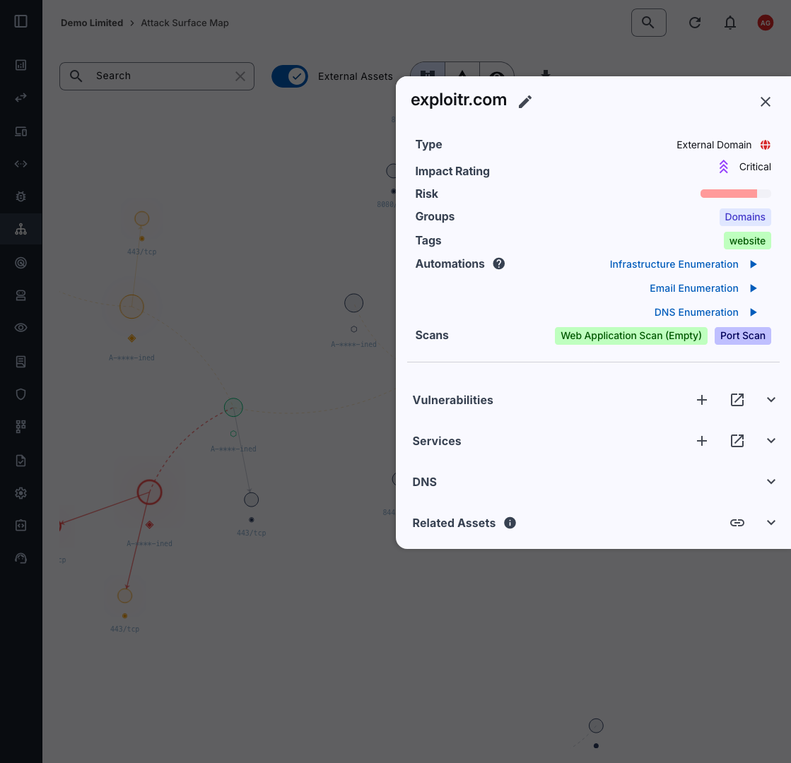
Task: Click the Automations help question mark
Action: (498, 264)
